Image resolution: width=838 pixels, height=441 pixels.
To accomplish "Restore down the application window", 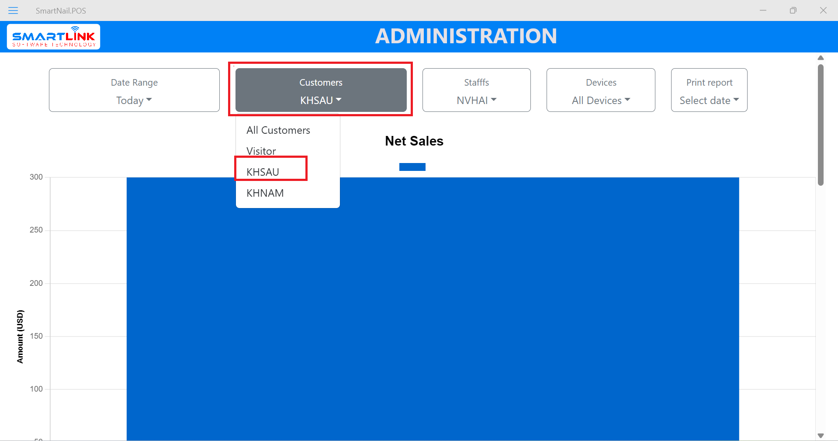I will pos(793,10).
